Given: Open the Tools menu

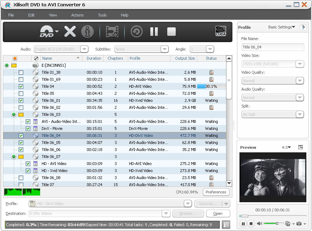Looking at the screenshot, I should tap(102, 15).
